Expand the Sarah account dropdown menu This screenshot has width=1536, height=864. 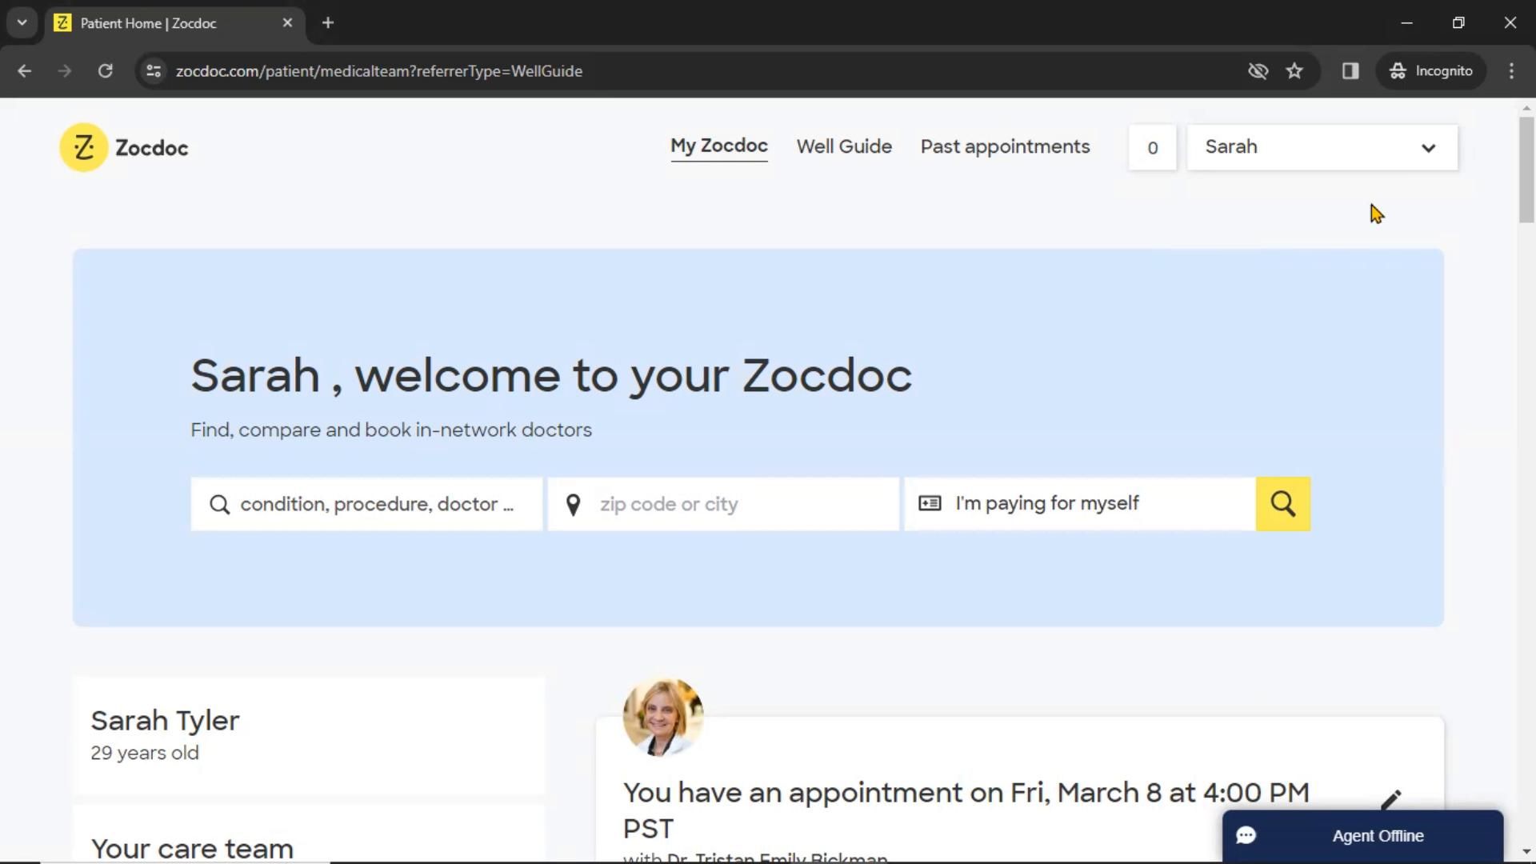pyautogui.click(x=1318, y=146)
